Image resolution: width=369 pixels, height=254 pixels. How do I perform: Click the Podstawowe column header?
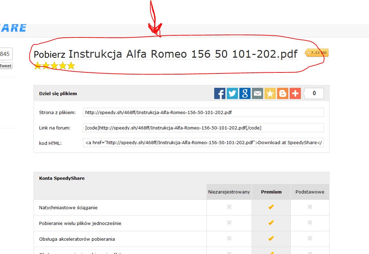310,192
